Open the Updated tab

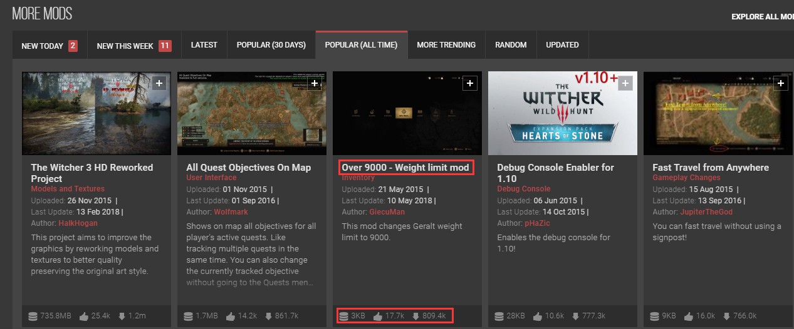coord(562,45)
